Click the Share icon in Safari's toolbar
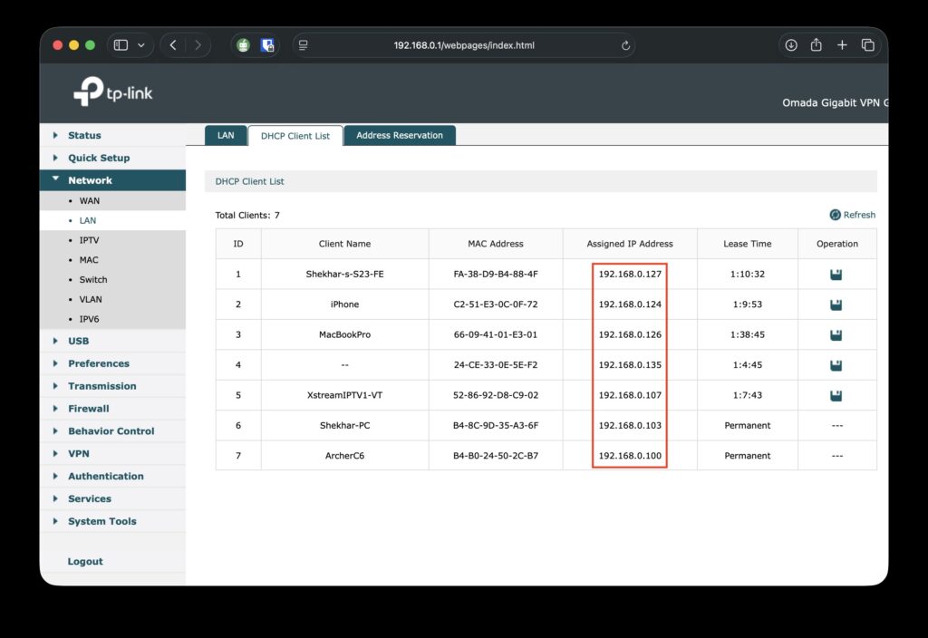928x638 pixels. [816, 45]
